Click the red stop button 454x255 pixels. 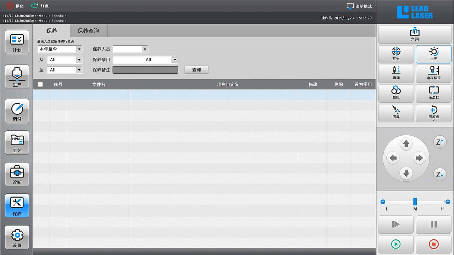point(433,244)
